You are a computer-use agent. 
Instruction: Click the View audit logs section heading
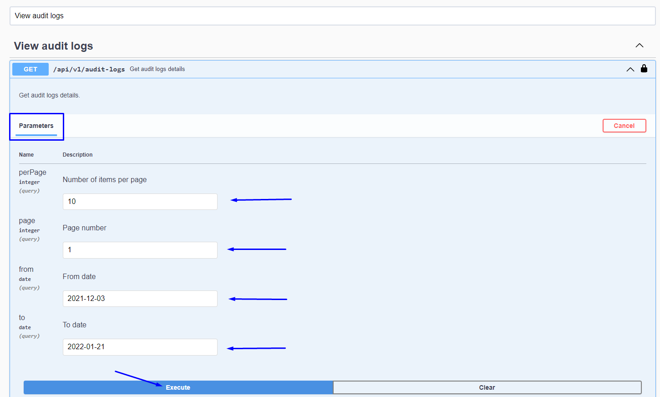point(53,46)
